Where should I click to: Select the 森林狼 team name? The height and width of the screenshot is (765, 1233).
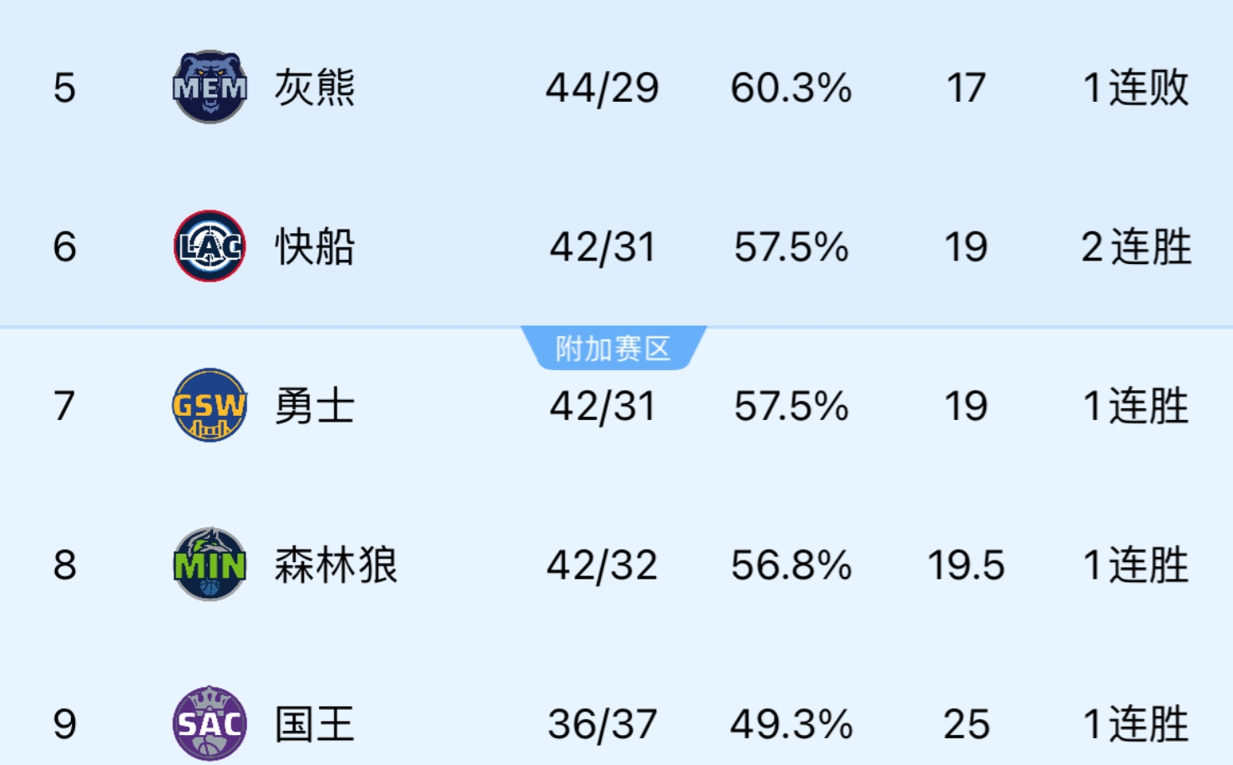click(x=336, y=565)
